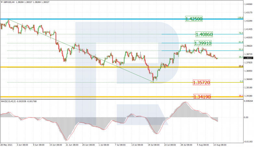
Task: Click the 21 Jun 08:00 time axis label
Action: (72, 145)
